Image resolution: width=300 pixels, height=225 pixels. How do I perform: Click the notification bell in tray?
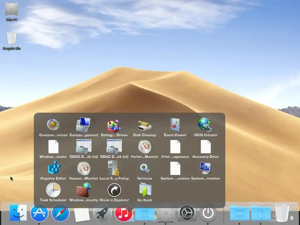click(292, 218)
